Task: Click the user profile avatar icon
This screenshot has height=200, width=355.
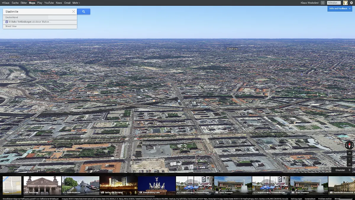Action: [x=345, y=3]
